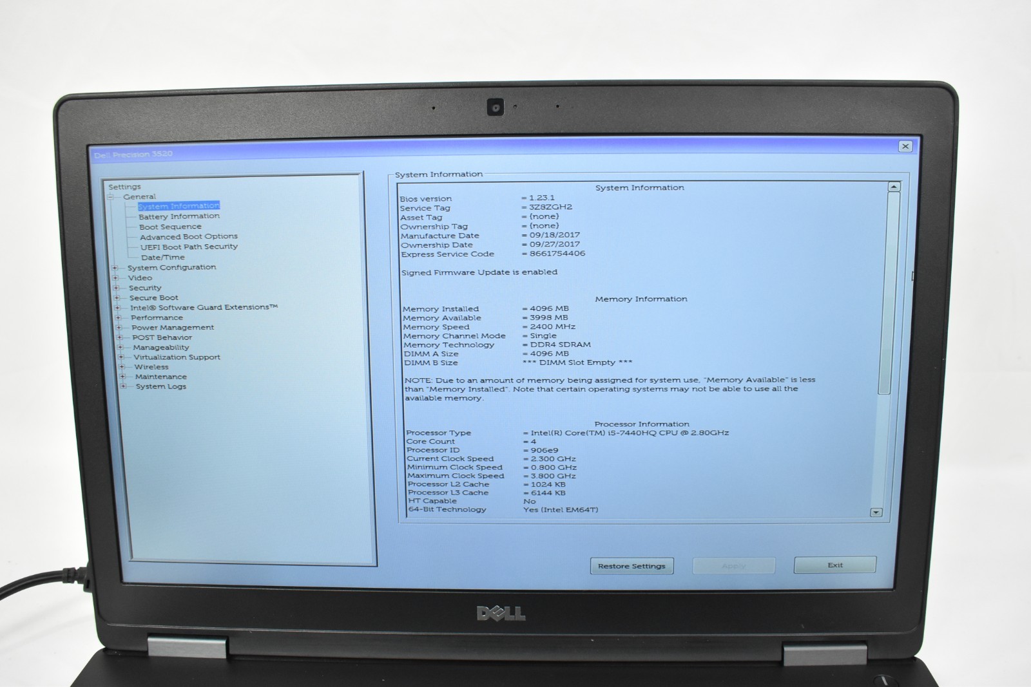
Task: Click the Memory Speed value 2400 MHz
Action: pyautogui.click(x=552, y=326)
